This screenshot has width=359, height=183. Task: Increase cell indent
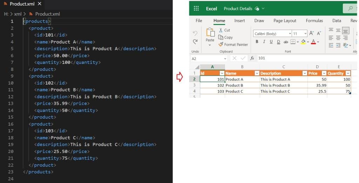[338, 45]
